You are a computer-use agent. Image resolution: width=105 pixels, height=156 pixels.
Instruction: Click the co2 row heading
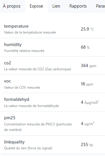(x=8, y=63)
